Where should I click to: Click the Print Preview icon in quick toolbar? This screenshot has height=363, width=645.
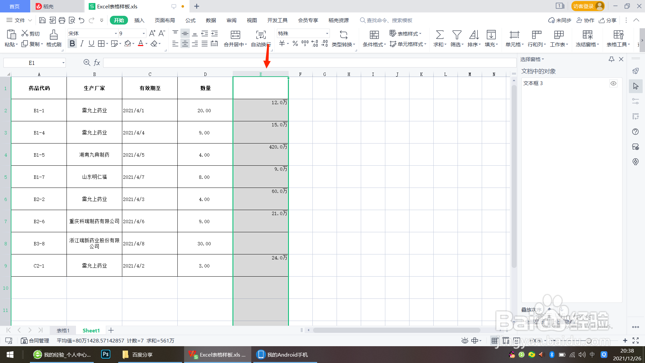[x=72, y=21]
